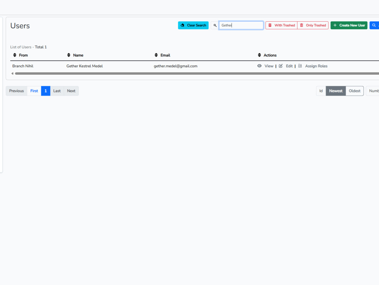Click the Assign Roles sliders icon
This screenshot has width=379, height=285.
300,66
